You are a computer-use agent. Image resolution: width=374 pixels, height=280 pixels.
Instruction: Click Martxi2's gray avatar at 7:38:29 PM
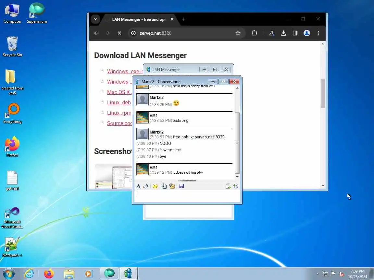tap(143, 99)
